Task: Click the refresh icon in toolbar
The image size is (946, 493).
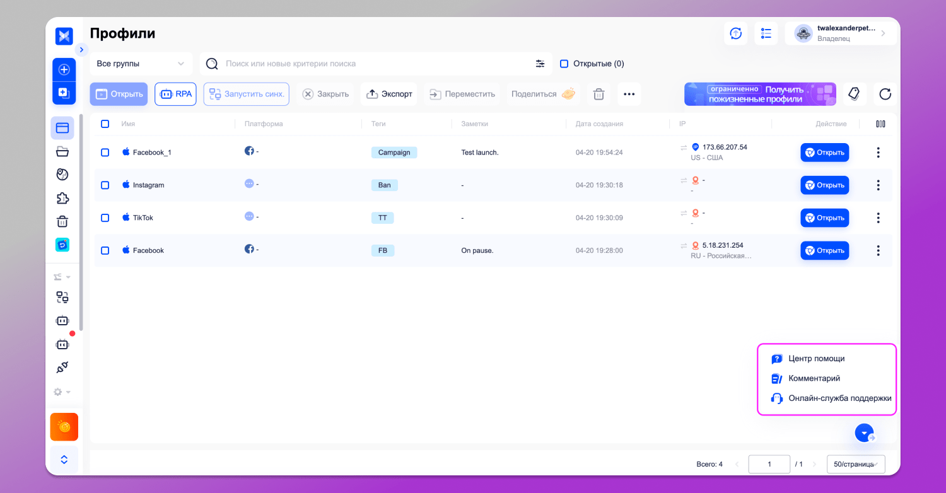Action: (885, 94)
